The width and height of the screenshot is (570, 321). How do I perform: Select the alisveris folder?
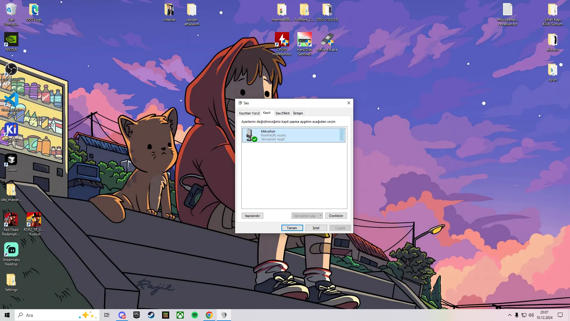pos(552,42)
